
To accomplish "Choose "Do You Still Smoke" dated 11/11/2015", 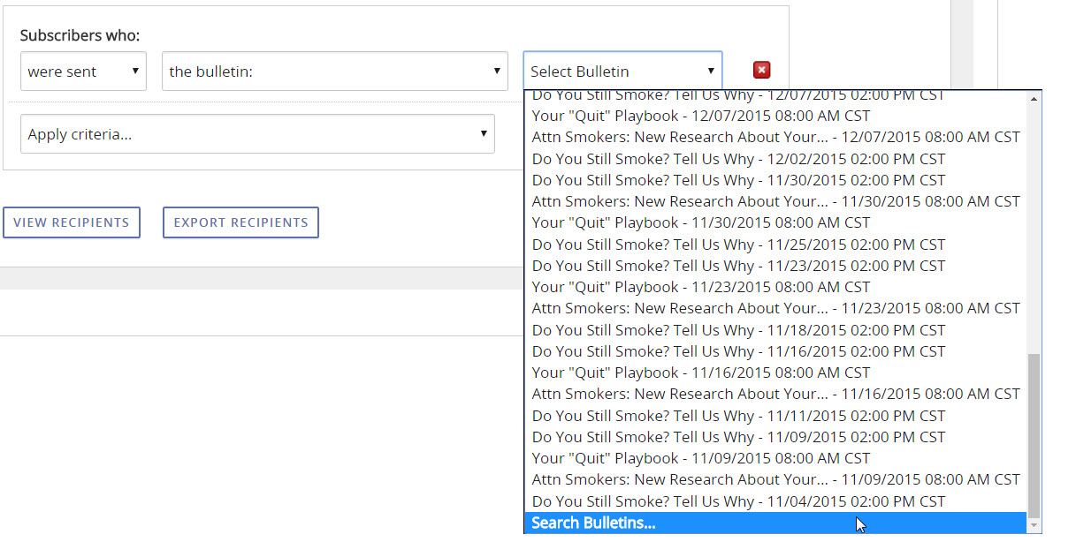I will tap(737, 416).
